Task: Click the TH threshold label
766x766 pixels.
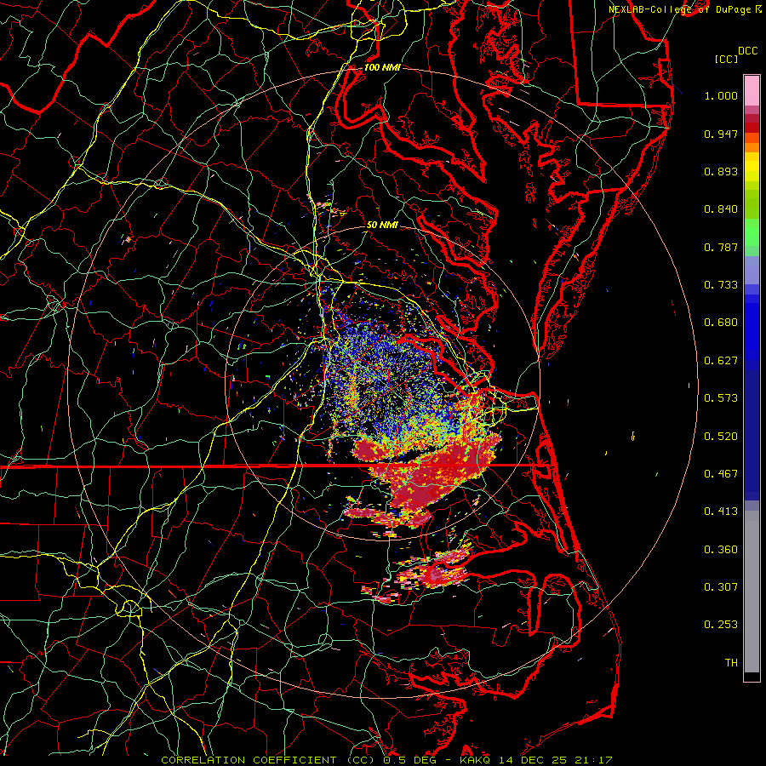Action: point(731,663)
